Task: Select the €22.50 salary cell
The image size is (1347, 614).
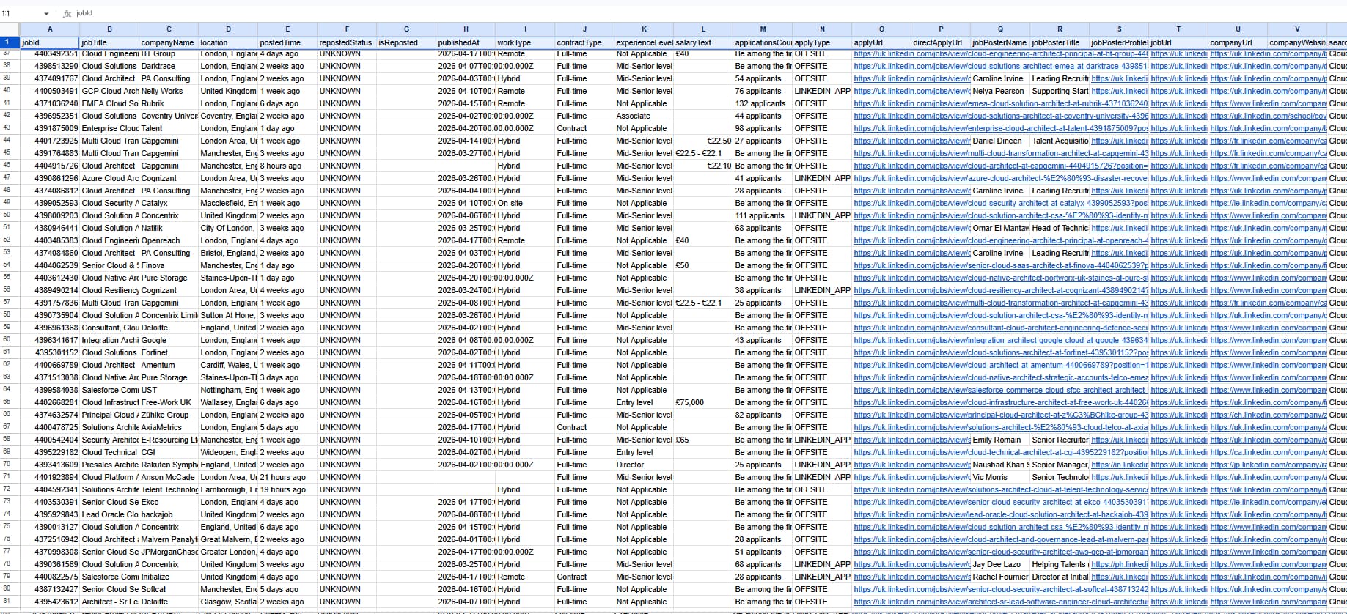Action: tap(703, 141)
